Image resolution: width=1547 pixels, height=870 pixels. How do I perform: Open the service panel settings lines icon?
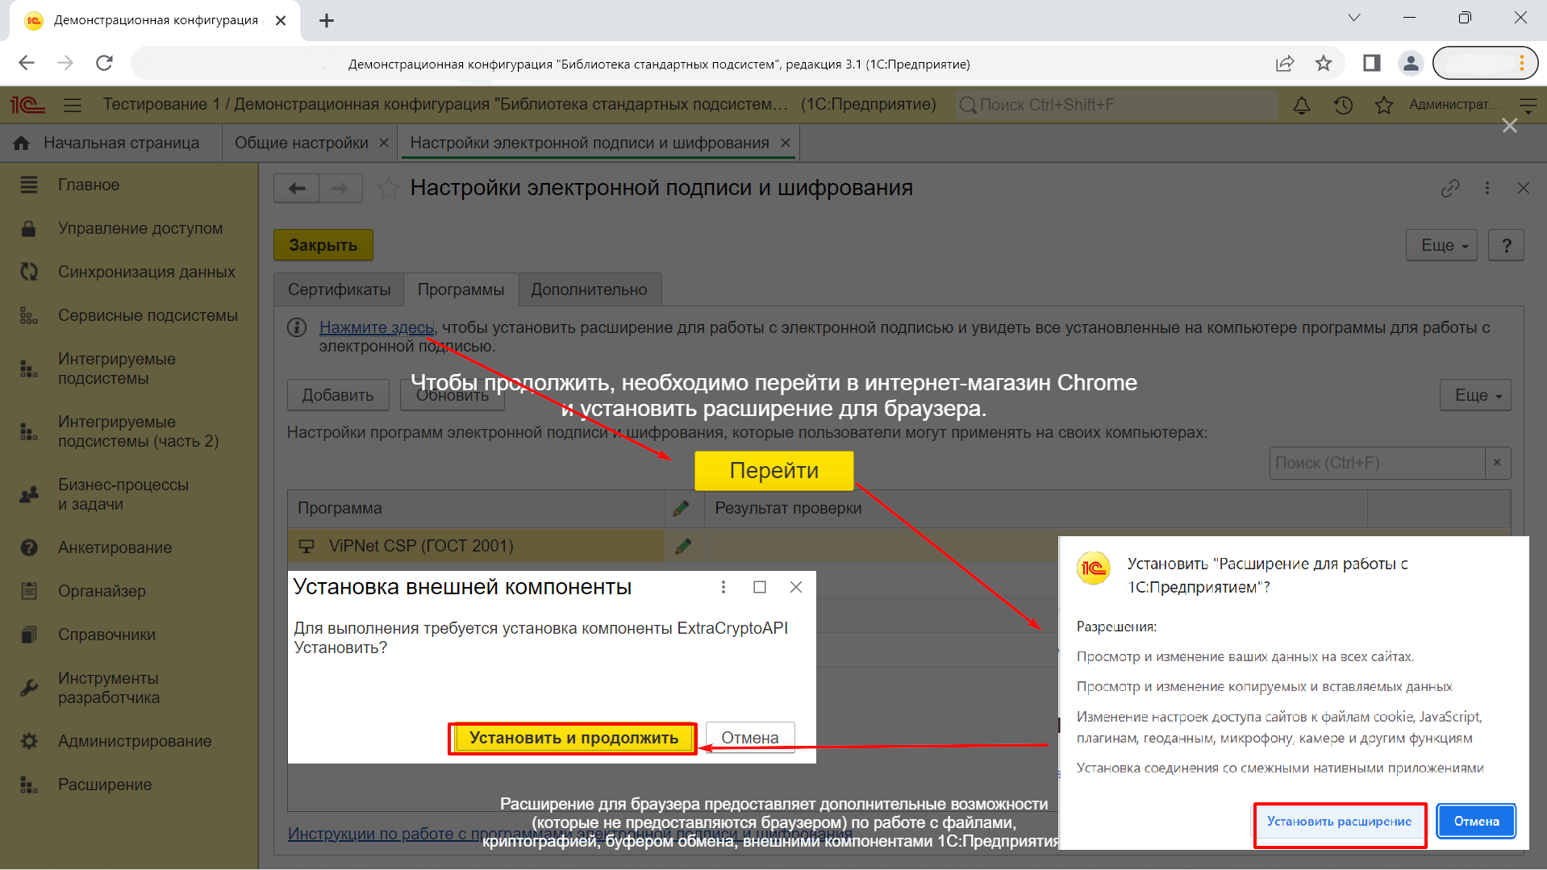click(1528, 105)
